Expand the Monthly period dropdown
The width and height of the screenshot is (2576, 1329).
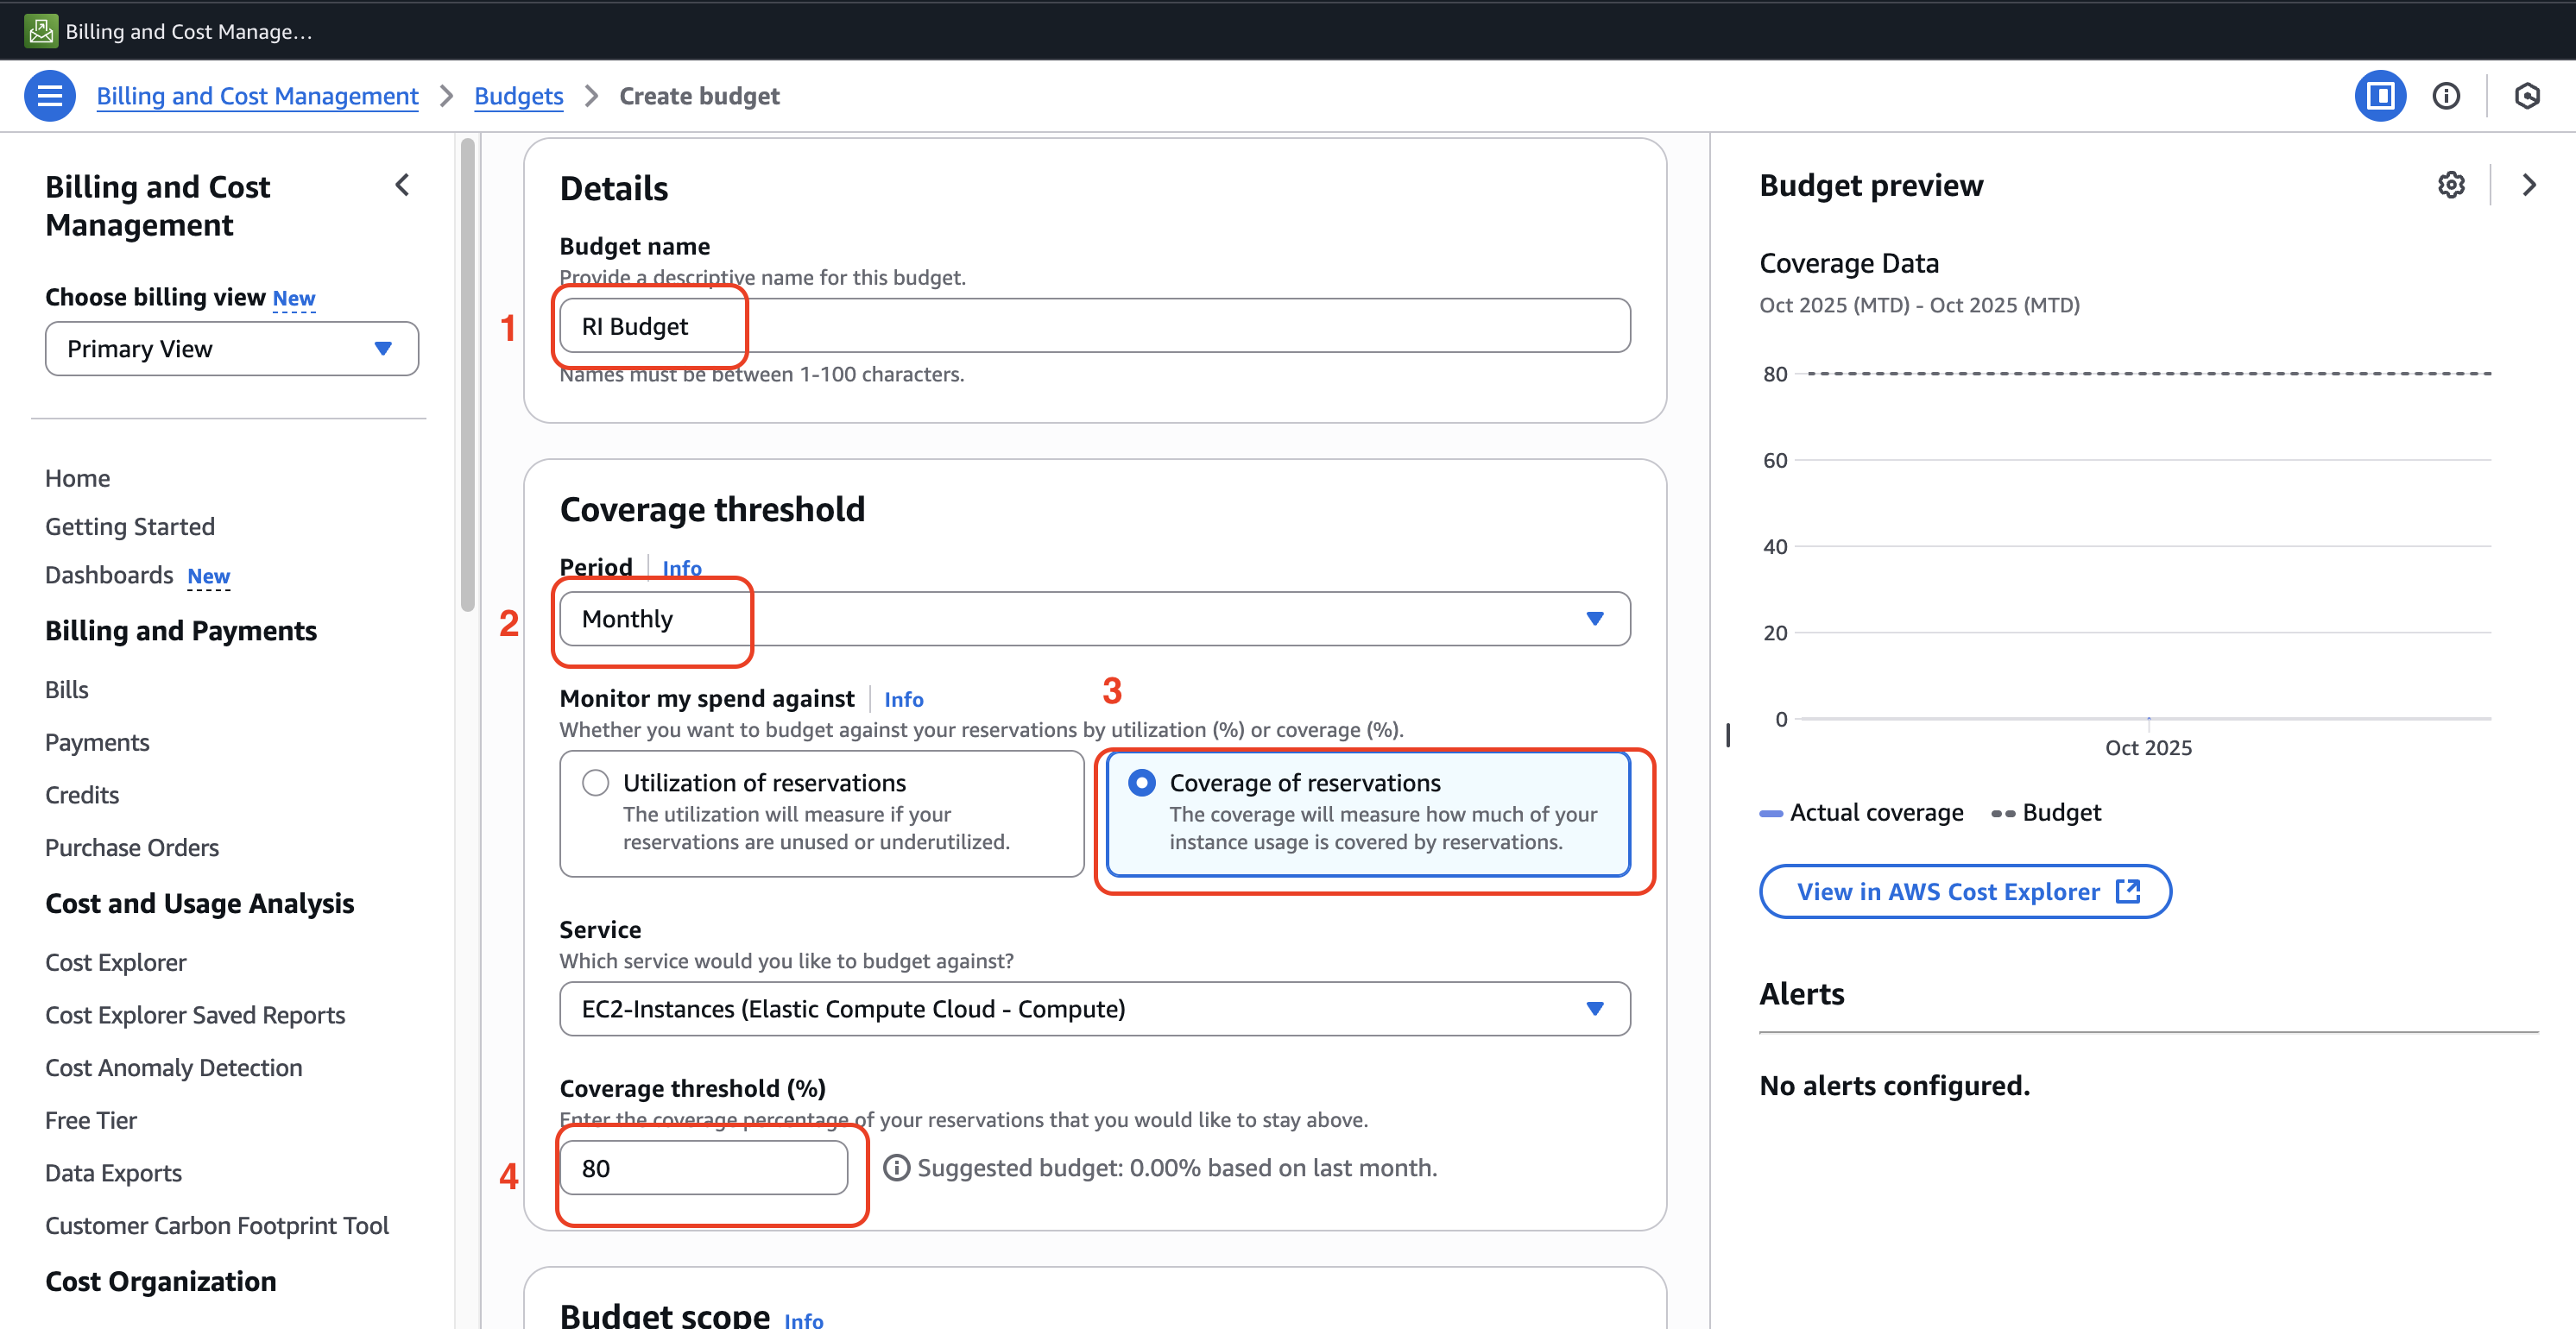click(x=1094, y=619)
